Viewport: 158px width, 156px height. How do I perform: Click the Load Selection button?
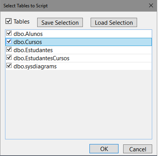pyautogui.click(x=114, y=22)
